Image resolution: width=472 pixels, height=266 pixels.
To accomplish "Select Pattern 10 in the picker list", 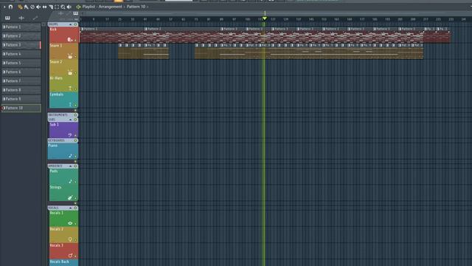I will [x=21, y=108].
